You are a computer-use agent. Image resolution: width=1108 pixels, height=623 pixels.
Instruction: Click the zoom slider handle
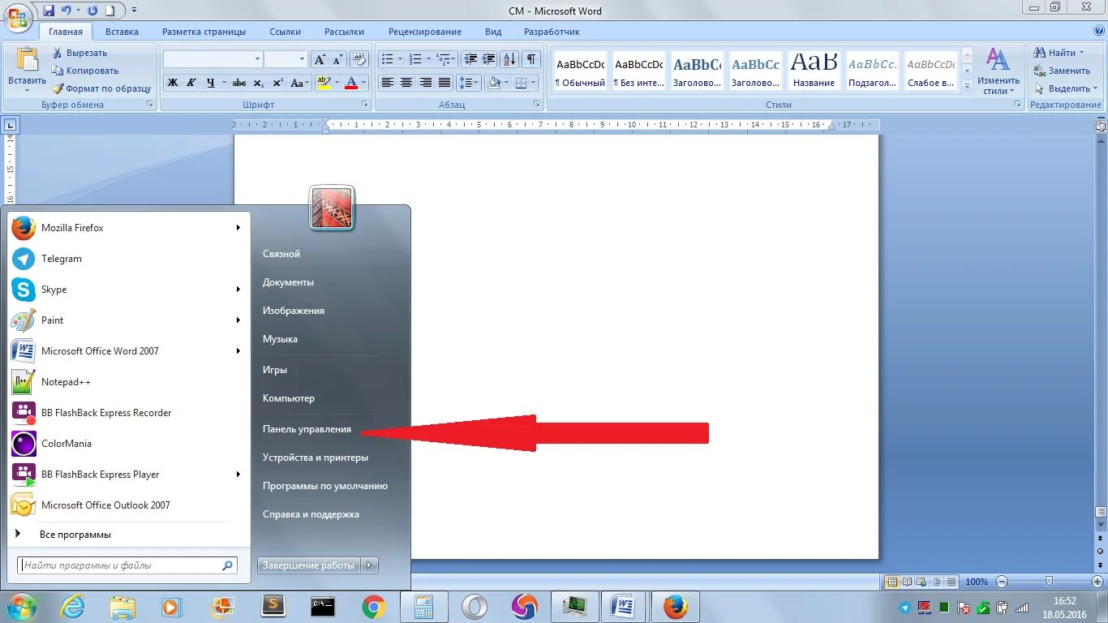click(x=1050, y=582)
